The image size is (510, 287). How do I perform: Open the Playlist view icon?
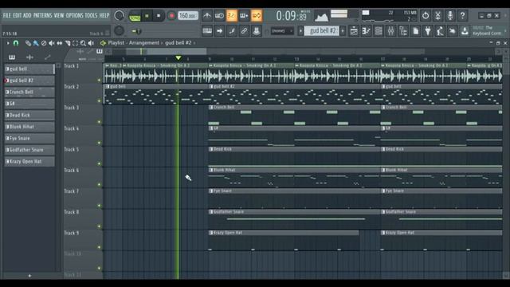tap(354, 31)
